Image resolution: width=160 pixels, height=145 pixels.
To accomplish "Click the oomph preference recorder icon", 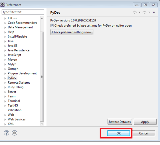I will tap(14, 133).
